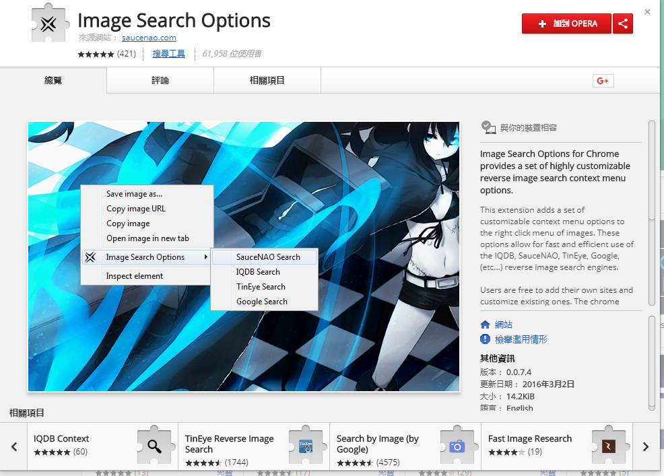This screenshot has height=476, width=664.
Task: Click the Fast Image Research lightning icon
Action: pyautogui.click(x=609, y=446)
